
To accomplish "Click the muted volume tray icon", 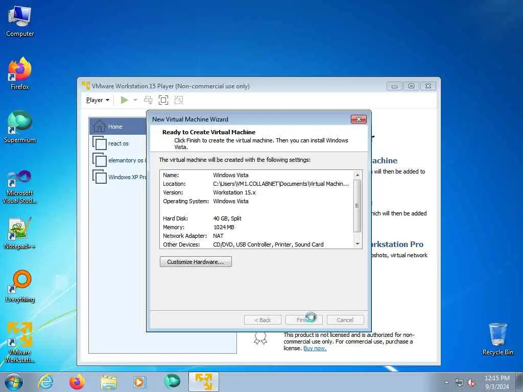I will 471,383.
